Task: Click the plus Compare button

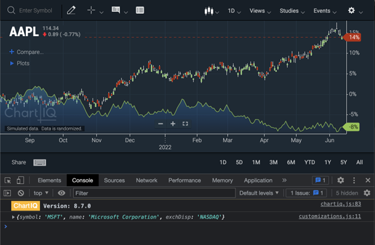Action: tap(26, 52)
